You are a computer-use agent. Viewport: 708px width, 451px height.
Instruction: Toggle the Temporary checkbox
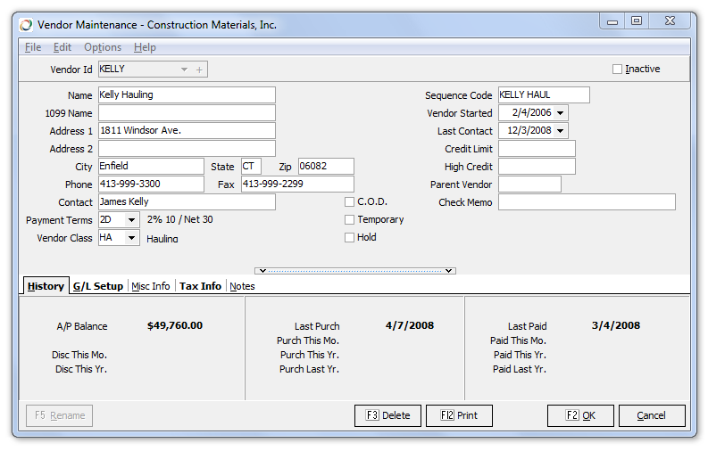(349, 220)
